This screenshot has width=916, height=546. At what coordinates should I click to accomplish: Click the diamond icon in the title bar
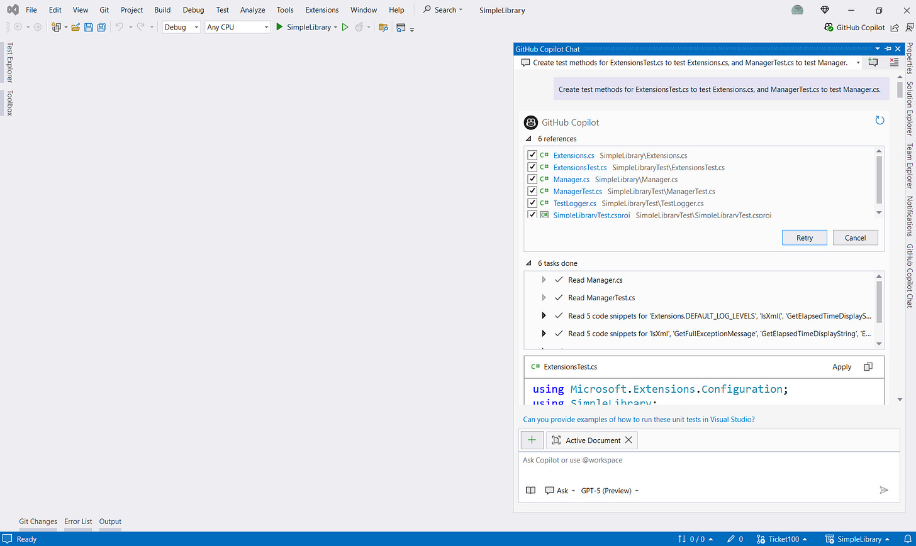coord(825,9)
